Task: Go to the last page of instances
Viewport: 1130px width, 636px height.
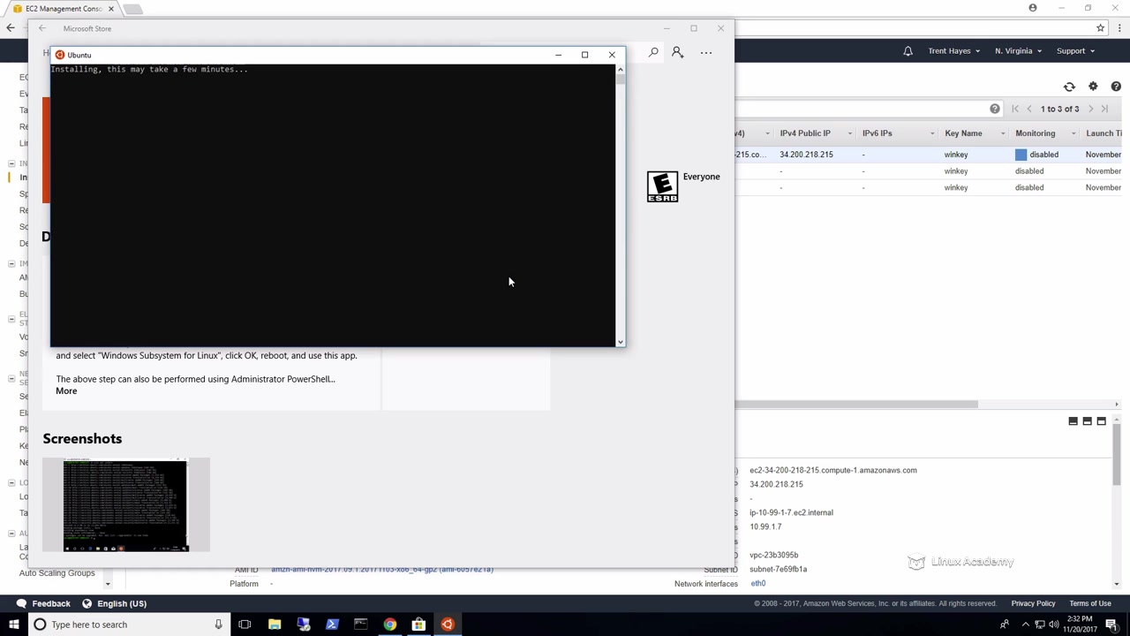Action: (1104, 109)
